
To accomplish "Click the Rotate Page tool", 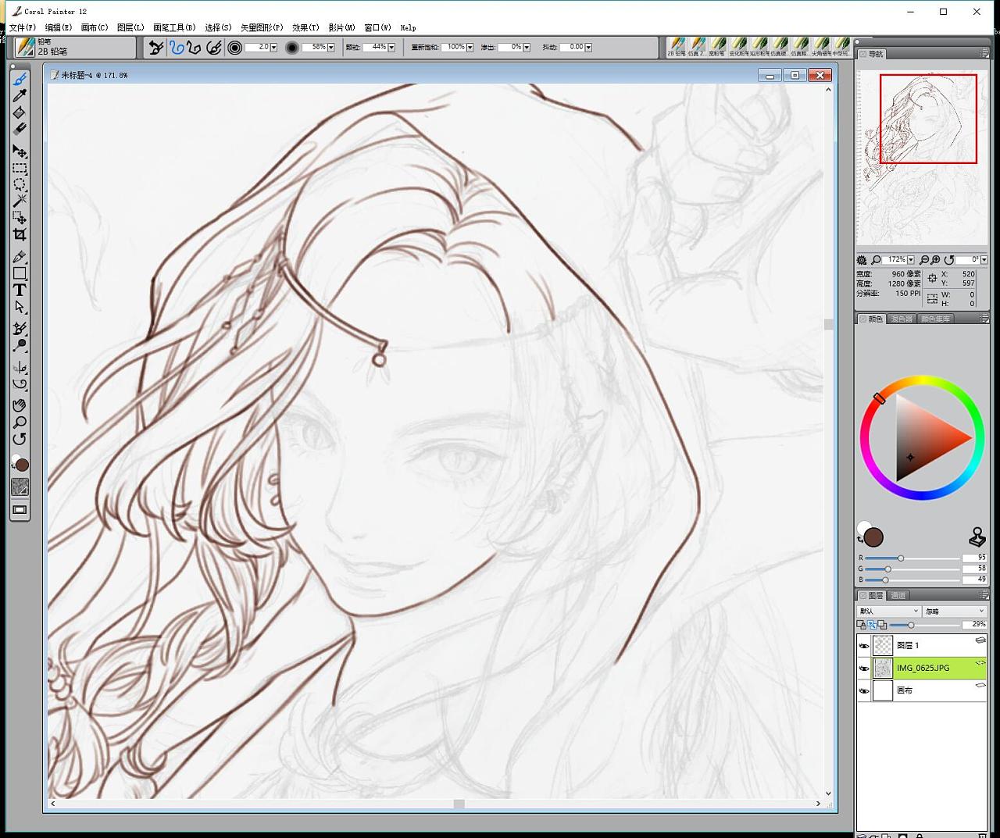I will (20, 439).
